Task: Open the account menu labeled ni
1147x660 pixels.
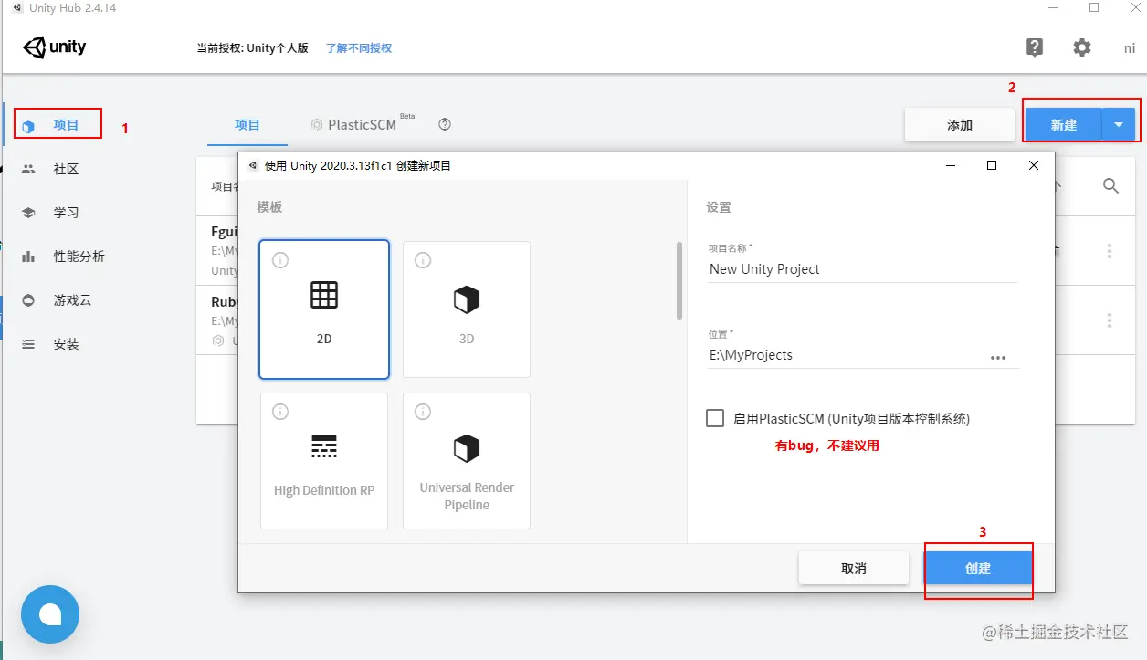Action: 1130,48
